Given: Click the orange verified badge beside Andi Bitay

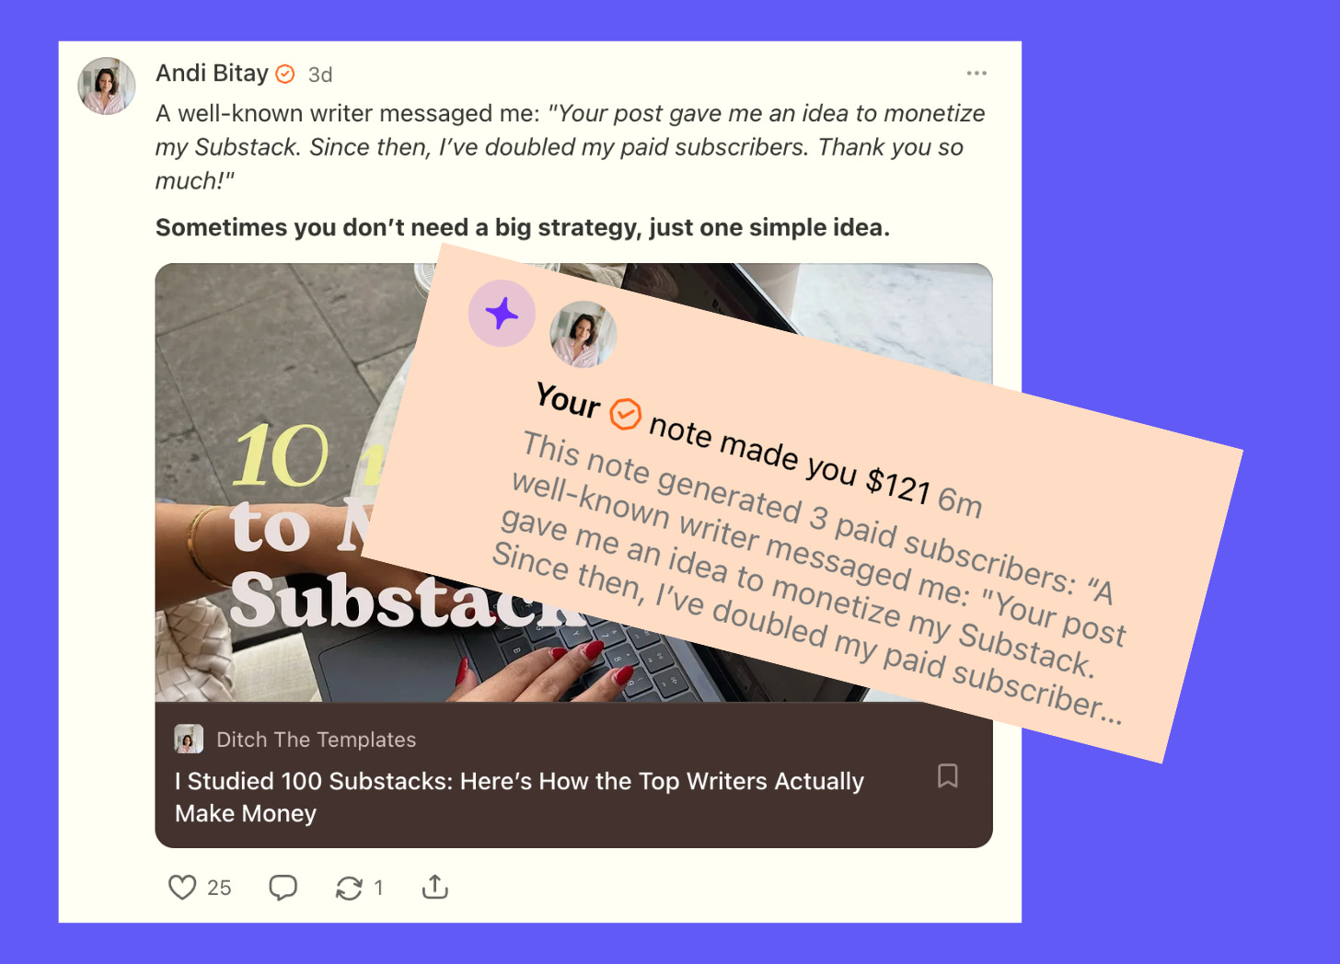Looking at the screenshot, I should [285, 75].
